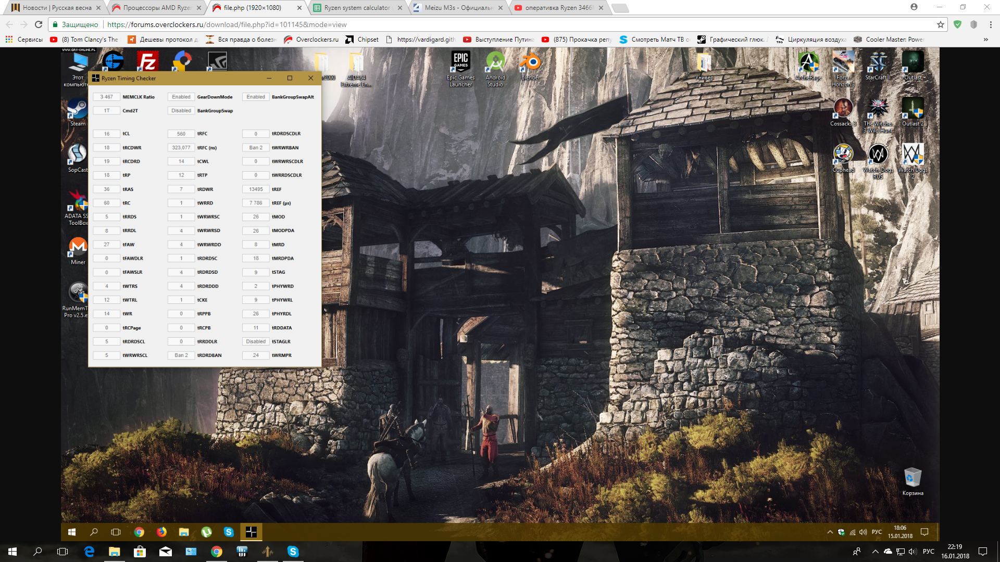Click the OneDrive cloud tray icon
Screen dimensions: 1000x562
tap(888, 552)
